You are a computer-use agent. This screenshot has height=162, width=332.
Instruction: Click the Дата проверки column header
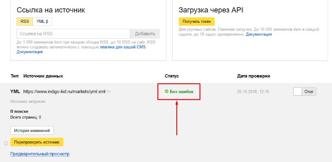254,76
